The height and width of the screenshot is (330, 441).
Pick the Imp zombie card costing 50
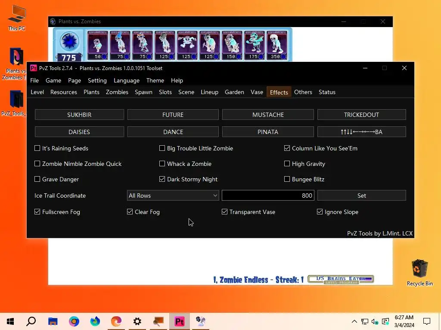tap(98, 45)
